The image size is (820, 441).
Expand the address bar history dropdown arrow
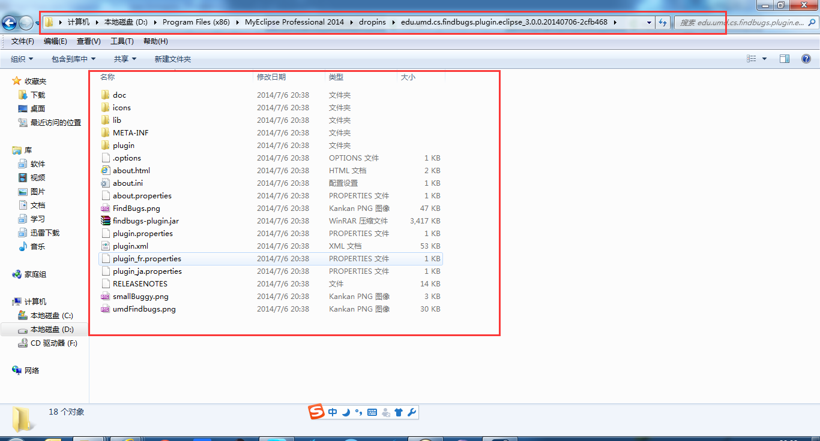(x=649, y=23)
